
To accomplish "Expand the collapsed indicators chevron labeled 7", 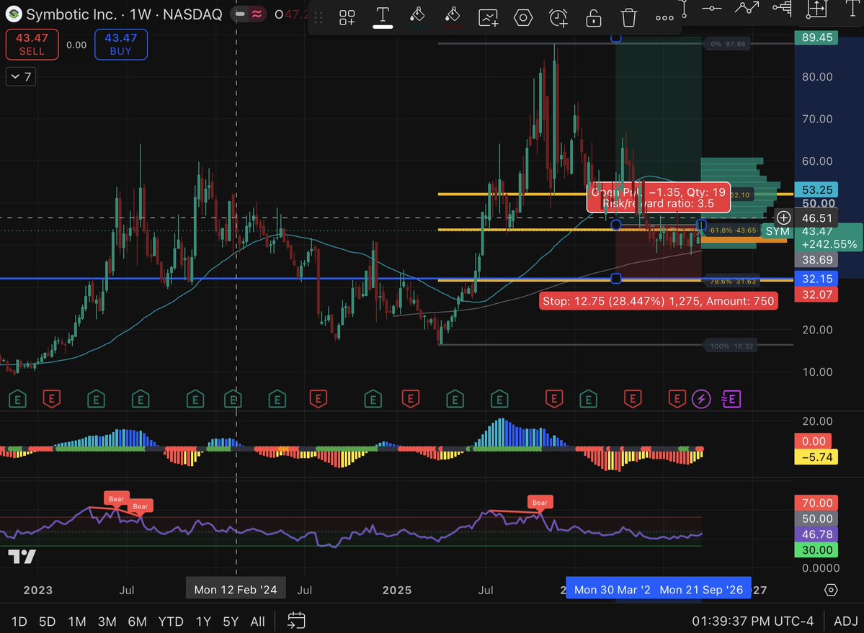I will click(x=22, y=76).
